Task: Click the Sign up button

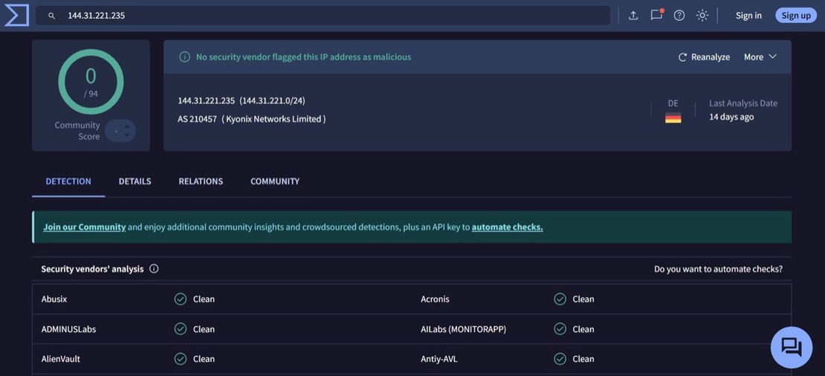Action: tap(795, 15)
